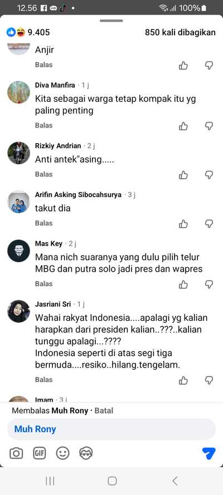Tap Android back navigation button
The height and width of the screenshot is (495, 223).
point(175,481)
